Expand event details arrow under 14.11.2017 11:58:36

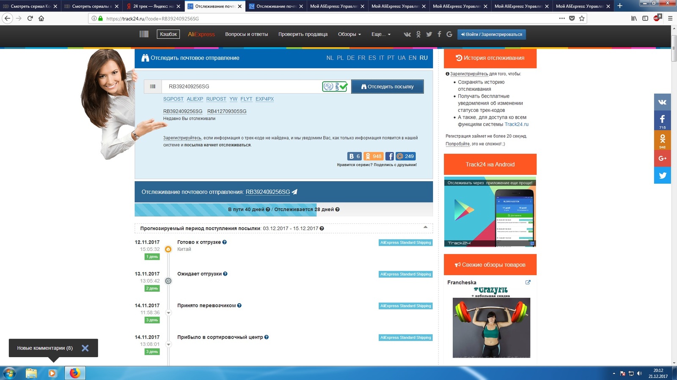(168, 313)
